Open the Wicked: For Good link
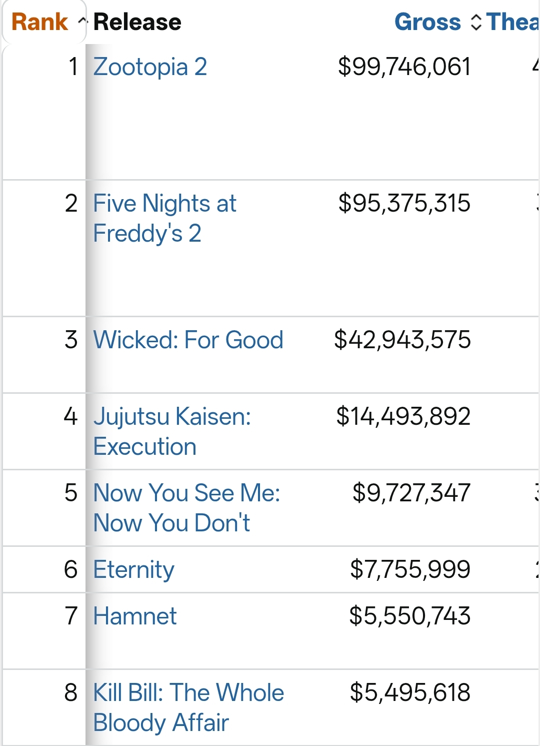This screenshot has height=746, width=540. [188, 340]
